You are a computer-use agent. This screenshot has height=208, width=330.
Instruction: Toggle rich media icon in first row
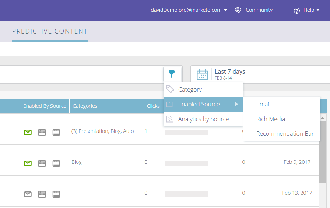42,132
